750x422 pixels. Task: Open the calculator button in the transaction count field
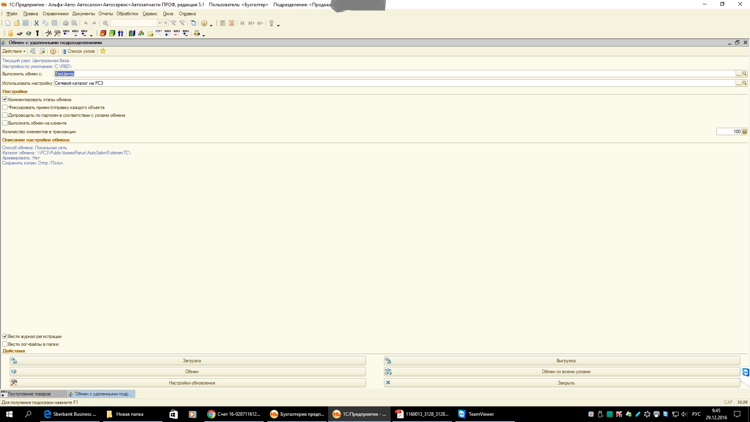tap(745, 132)
